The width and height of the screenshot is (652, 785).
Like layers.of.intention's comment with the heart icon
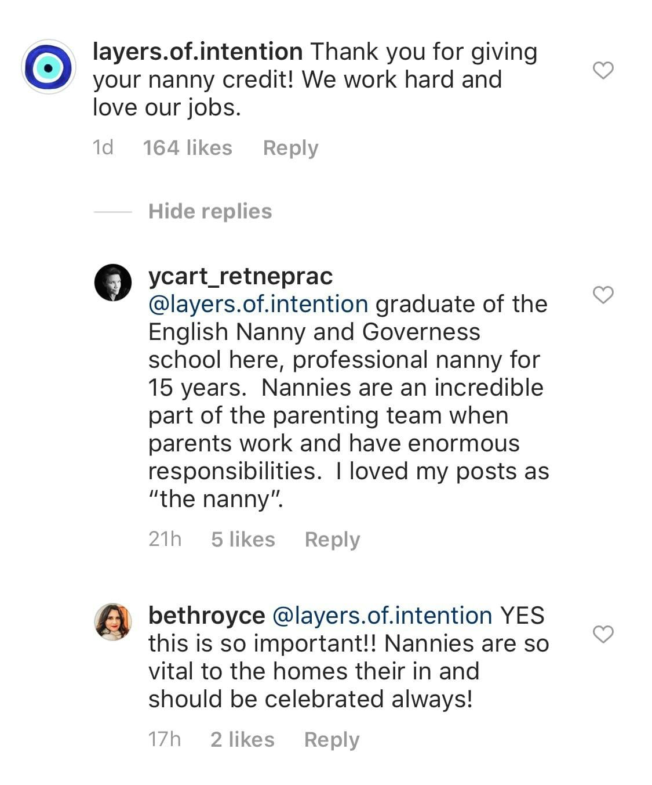tap(603, 70)
